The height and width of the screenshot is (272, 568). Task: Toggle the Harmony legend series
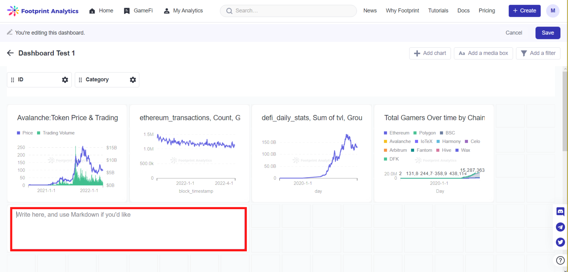448,141
